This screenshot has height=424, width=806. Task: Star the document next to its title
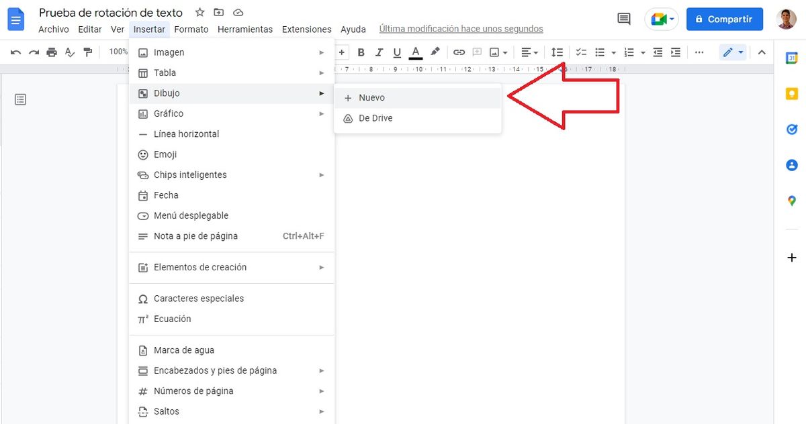tap(199, 12)
